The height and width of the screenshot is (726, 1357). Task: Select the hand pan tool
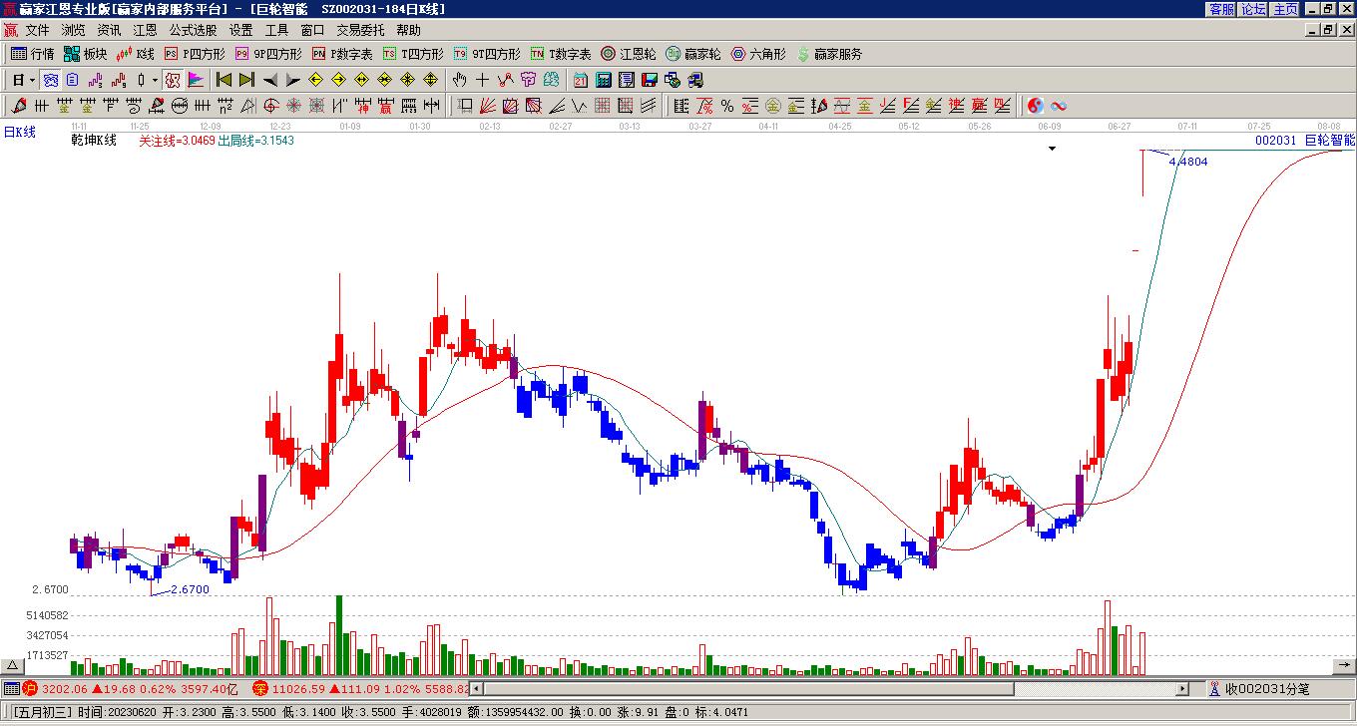click(x=459, y=80)
